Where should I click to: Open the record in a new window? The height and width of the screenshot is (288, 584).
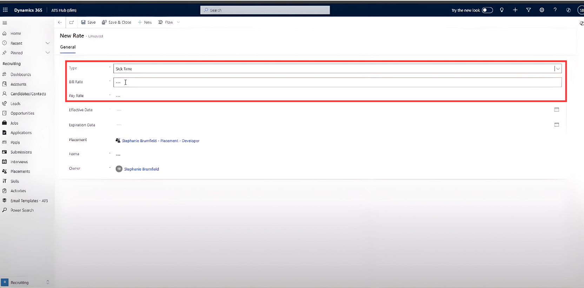pyautogui.click(x=72, y=22)
